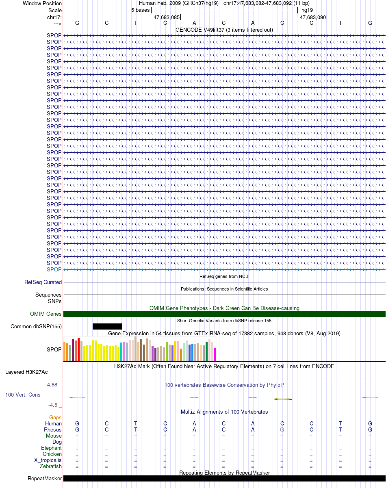
Task: Click the 'Common dbSNP(155)' track label
Action: tap(36, 326)
